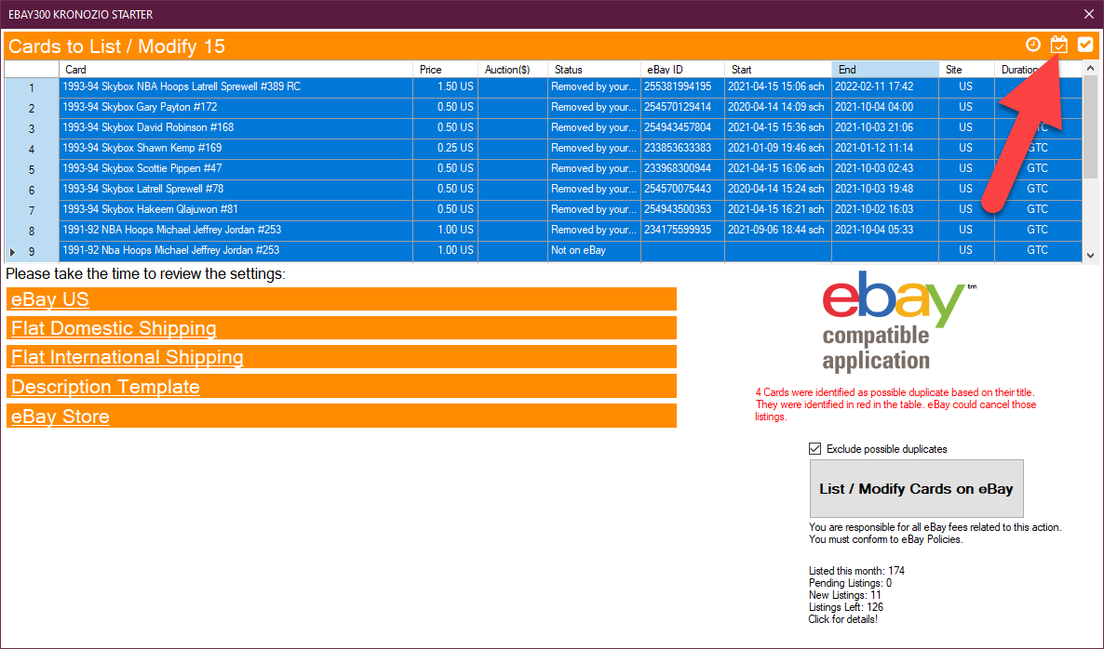Click Listings Left: 126 text
This screenshot has width=1104, height=649.
click(x=845, y=607)
